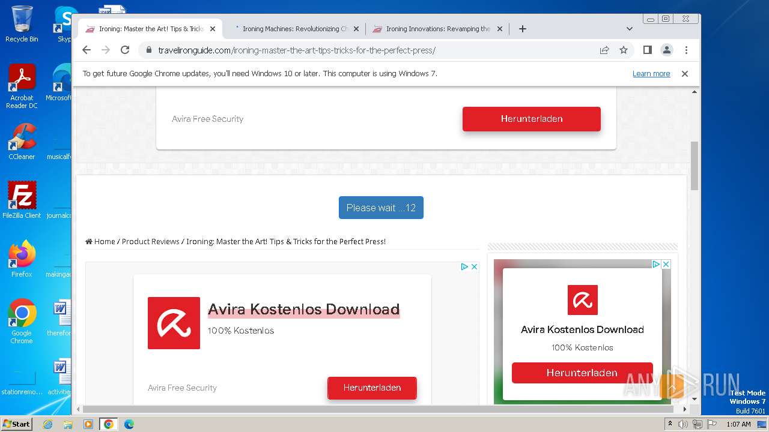Screen dimensions: 769x432
Task: Share this page icon in address bar
Action: [604, 50]
